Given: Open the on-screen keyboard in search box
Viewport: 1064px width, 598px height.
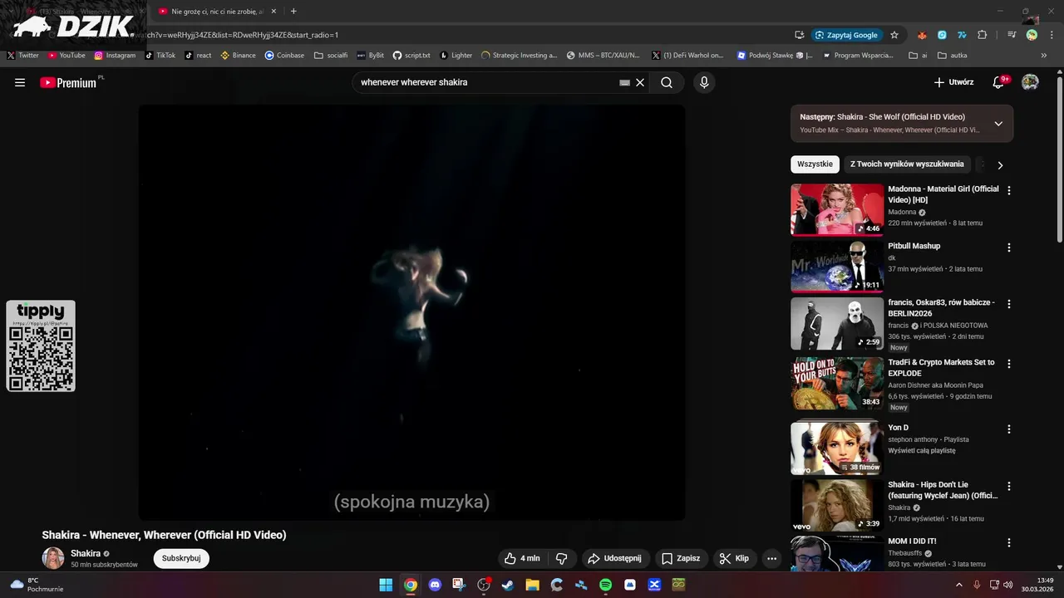Looking at the screenshot, I should tap(624, 83).
